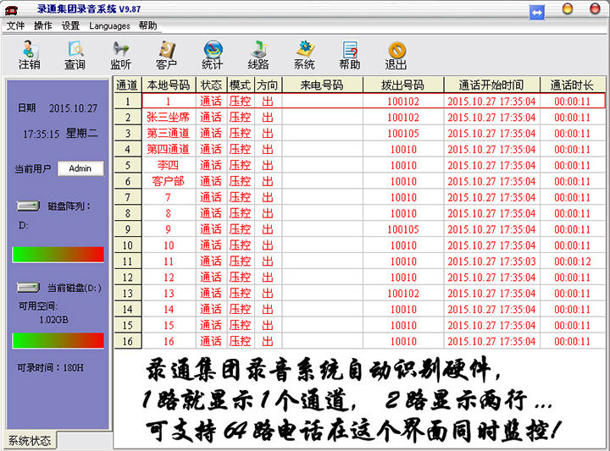Image resolution: width=610 pixels, height=451 pixels.
Task: Select the 第三通道 local number cell
Action: (169, 133)
